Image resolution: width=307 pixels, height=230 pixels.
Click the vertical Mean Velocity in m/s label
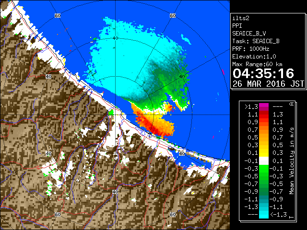pos(292,161)
